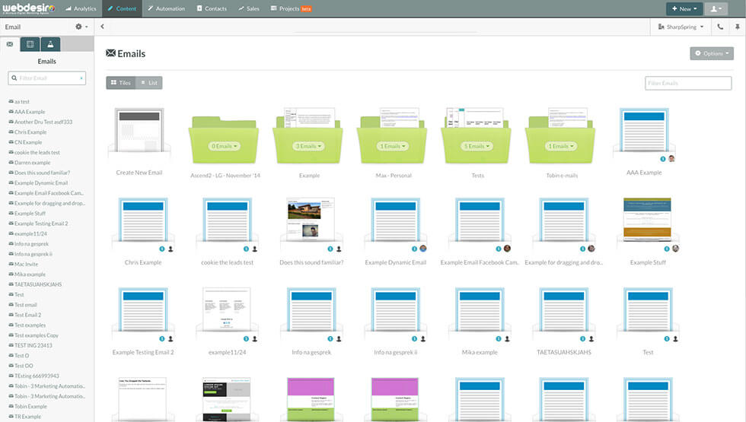Open the Content menu
This screenshot has width=746, height=422.
[x=122, y=8]
